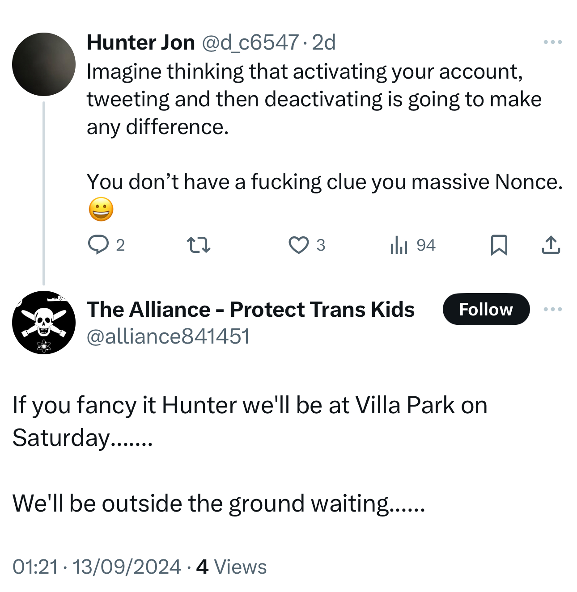Screen dimensions: 577x592
Task: Click the retweet icon on Hunter Jon's tweet
Action: (198, 245)
